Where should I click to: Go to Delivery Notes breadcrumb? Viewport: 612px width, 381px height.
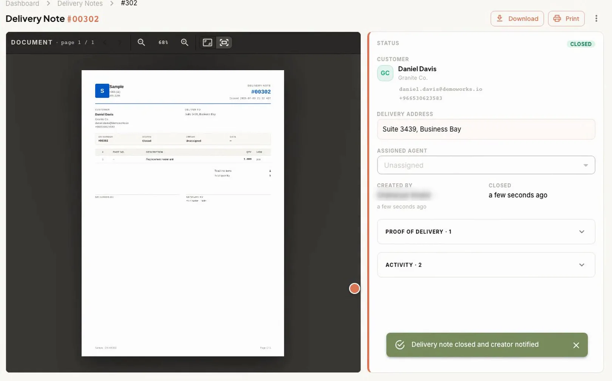pos(80,3)
